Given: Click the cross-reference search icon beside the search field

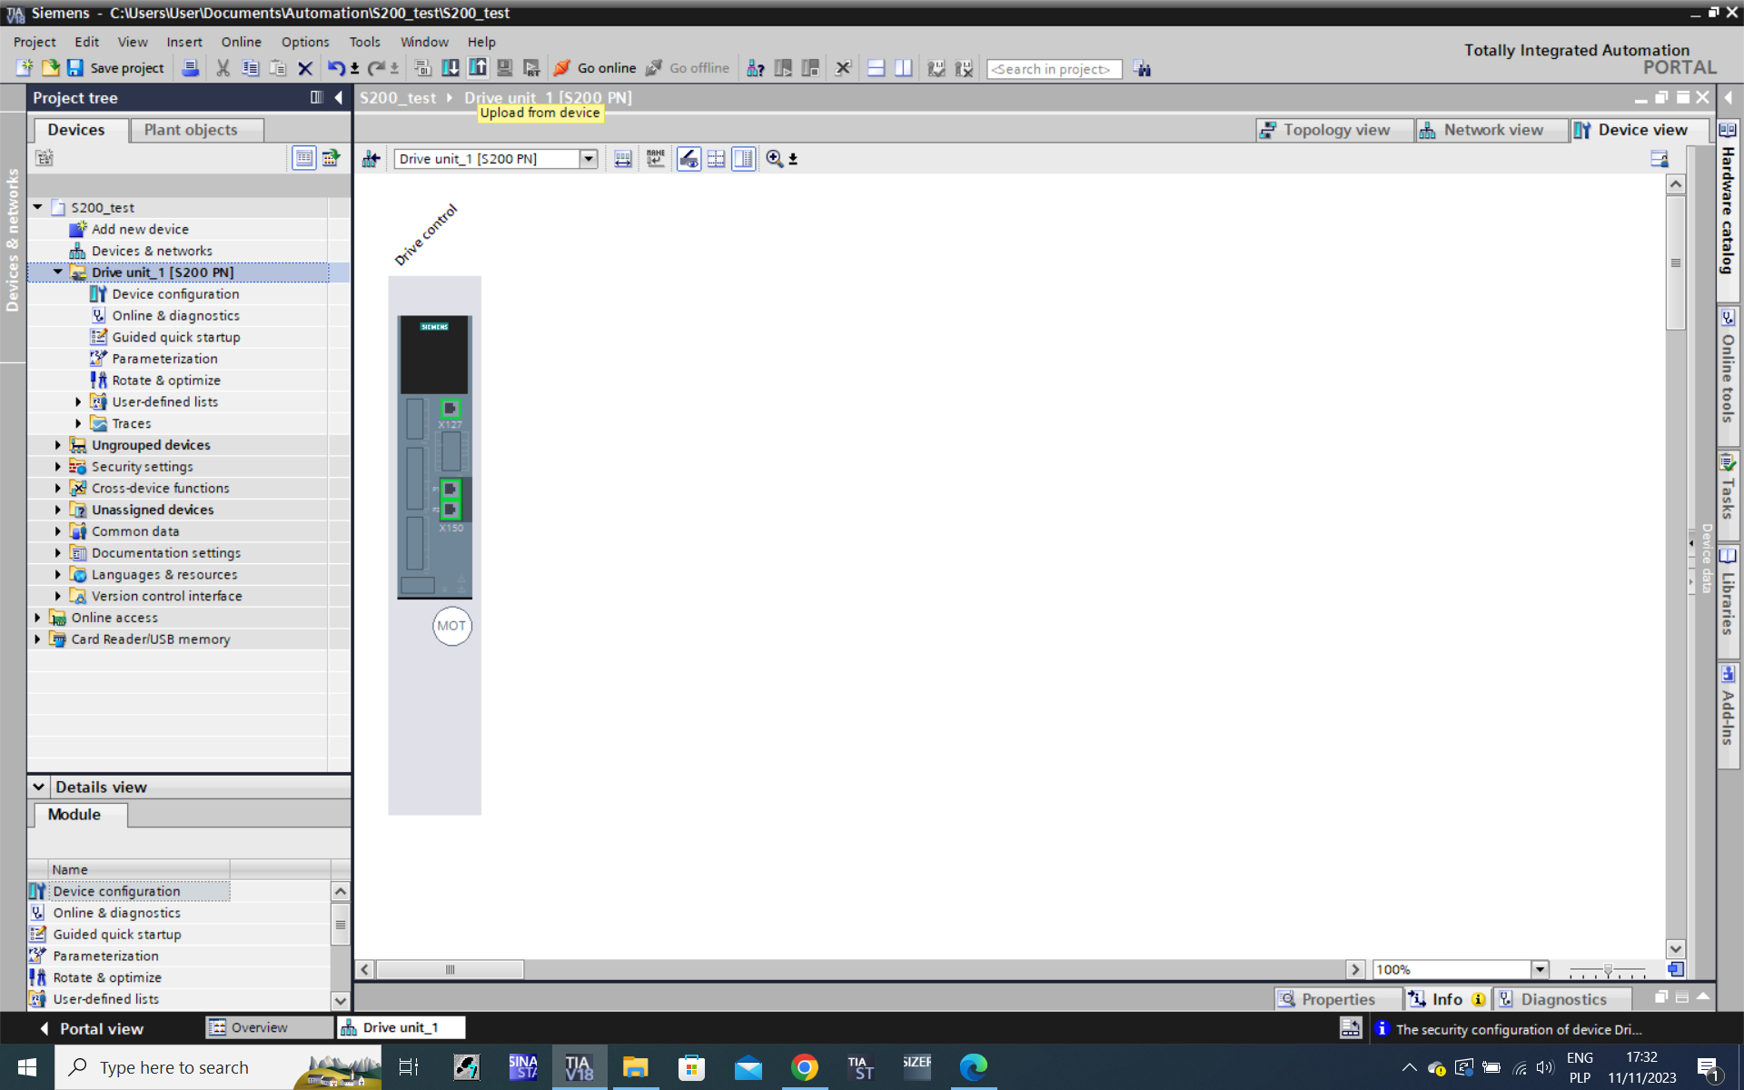Looking at the screenshot, I should (1142, 69).
